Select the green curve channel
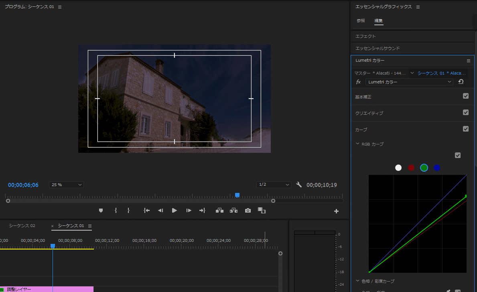 (x=424, y=168)
